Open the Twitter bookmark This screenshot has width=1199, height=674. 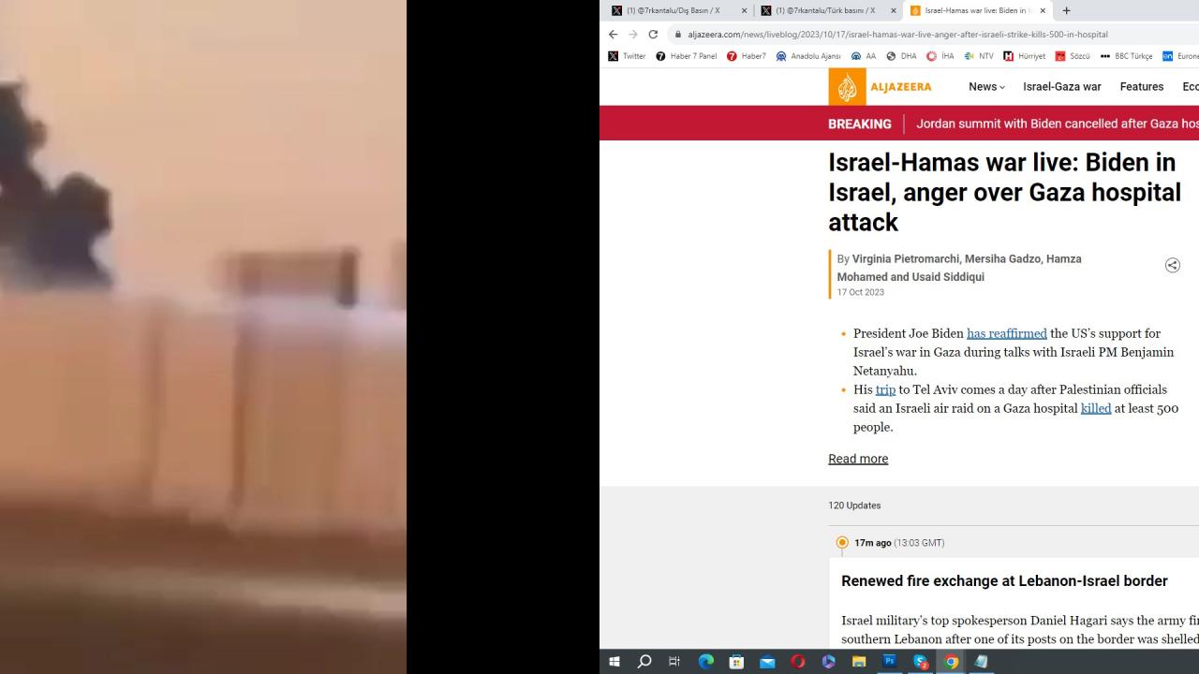(627, 56)
